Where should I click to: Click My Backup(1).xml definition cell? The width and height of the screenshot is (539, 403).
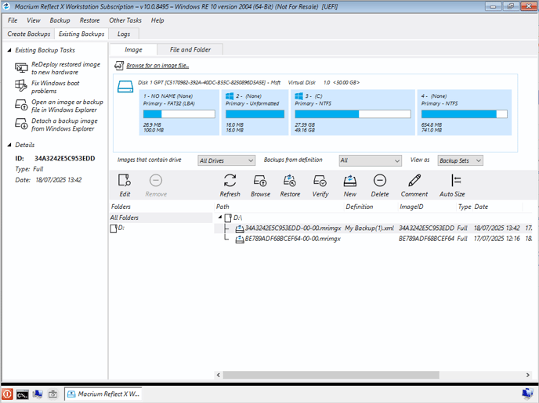click(x=370, y=228)
